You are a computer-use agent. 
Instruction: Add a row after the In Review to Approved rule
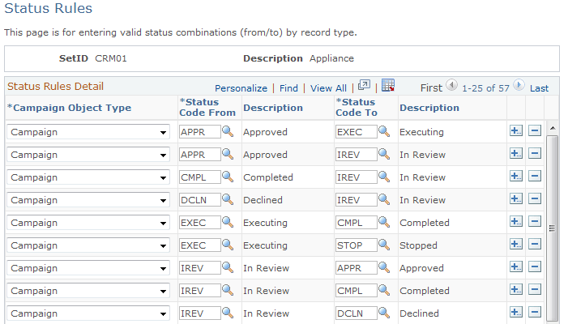[516, 266]
